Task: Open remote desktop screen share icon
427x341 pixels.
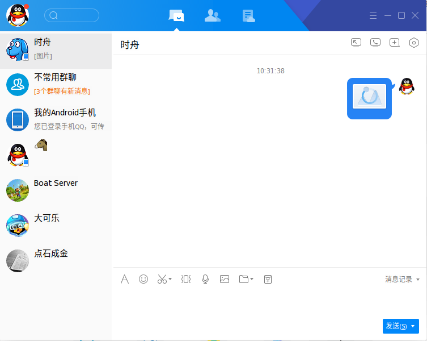Action: 356,43
